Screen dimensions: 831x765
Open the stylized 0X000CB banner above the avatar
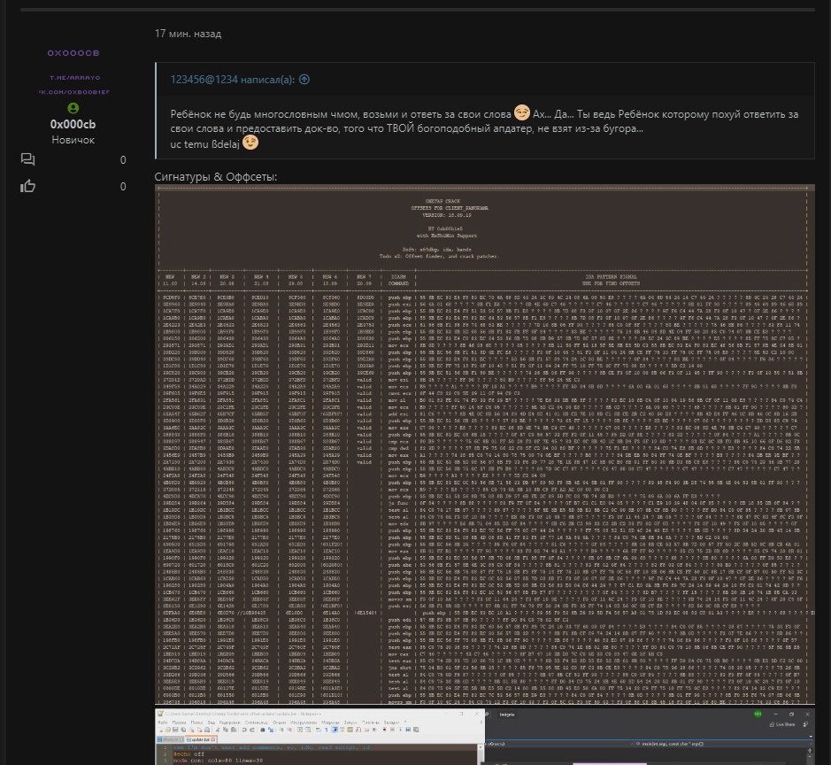(x=73, y=53)
